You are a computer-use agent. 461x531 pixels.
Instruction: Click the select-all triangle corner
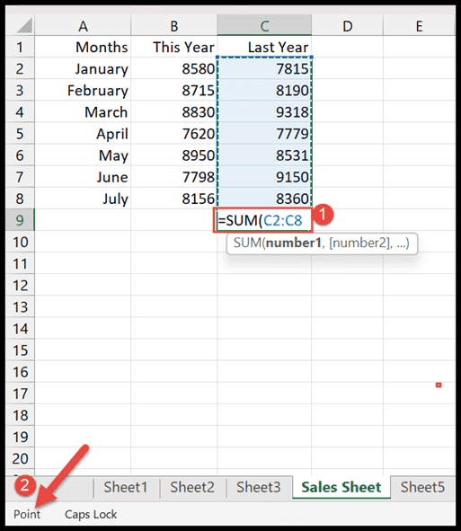21,25
